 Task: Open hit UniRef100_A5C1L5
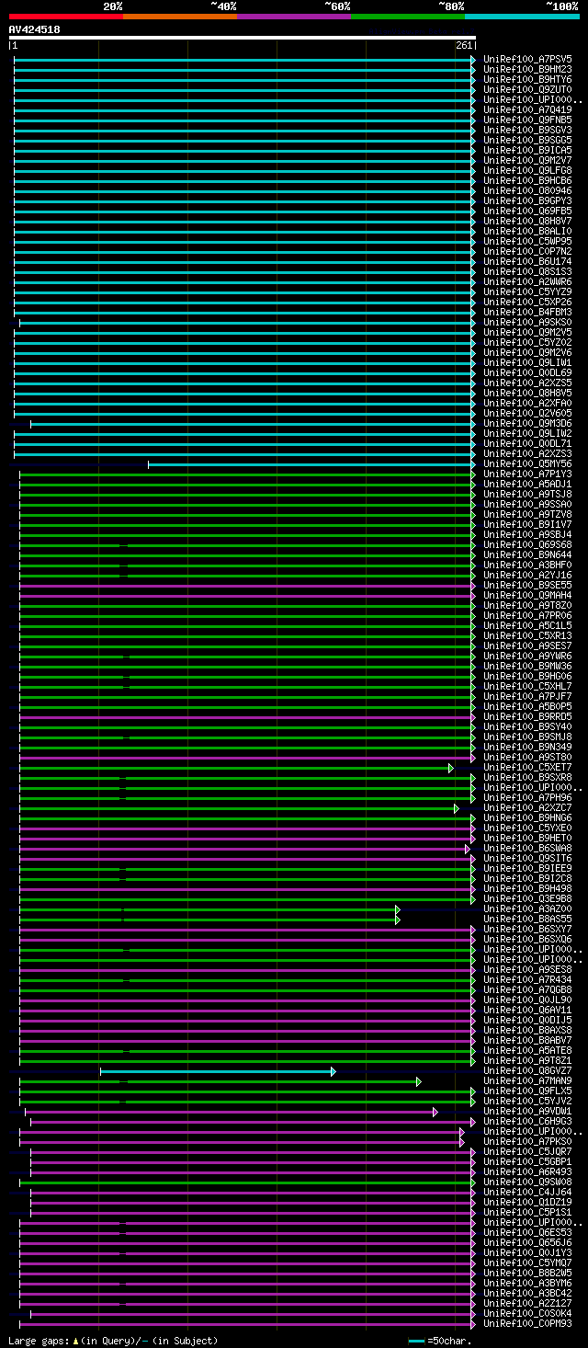pyautogui.click(x=527, y=625)
